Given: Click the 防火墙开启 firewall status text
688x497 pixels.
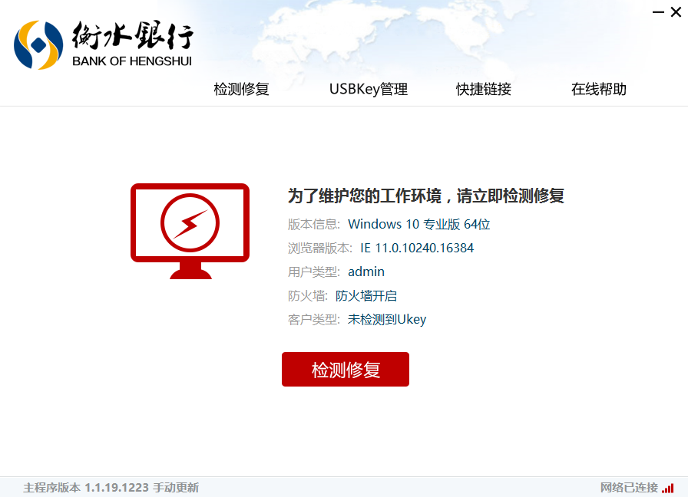Looking at the screenshot, I should (x=366, y=295).
